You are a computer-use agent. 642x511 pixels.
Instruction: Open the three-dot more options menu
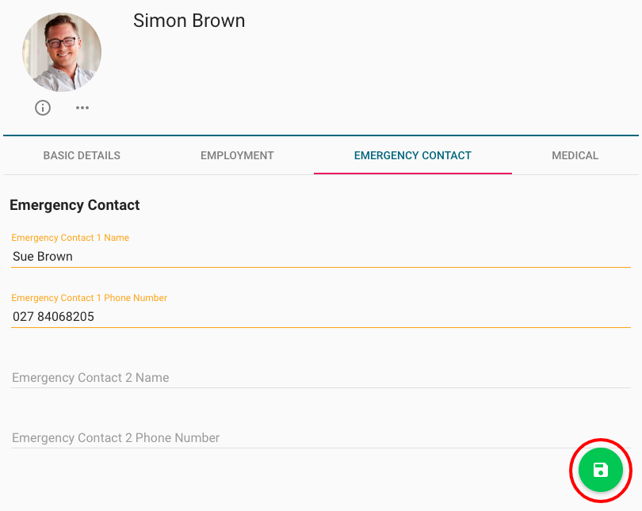(x=82, y=108)
